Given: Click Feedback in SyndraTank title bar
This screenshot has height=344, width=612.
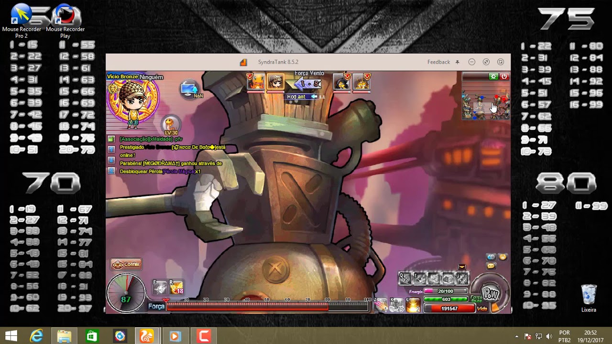Looking at the screenshot, I should (438, 62).
